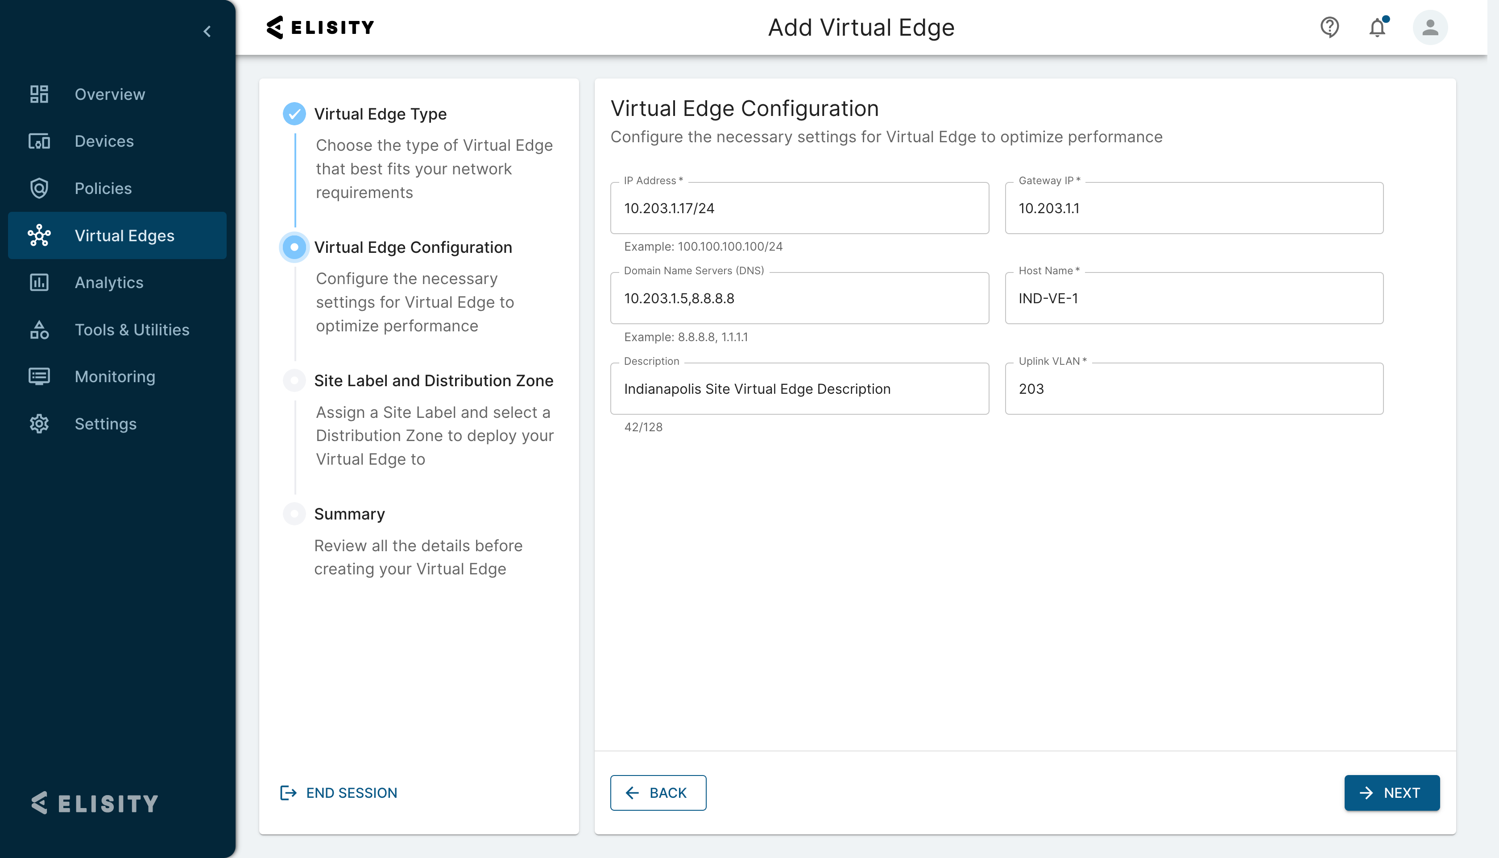Viewport: 1499px width, 858px height.
Task: Click the Domain Name Servers input field
Action: coord(799,298)
